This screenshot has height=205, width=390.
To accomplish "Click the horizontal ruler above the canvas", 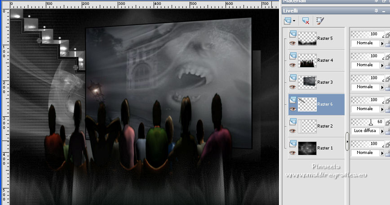I will pyautogui.click(x=144, y=4).
